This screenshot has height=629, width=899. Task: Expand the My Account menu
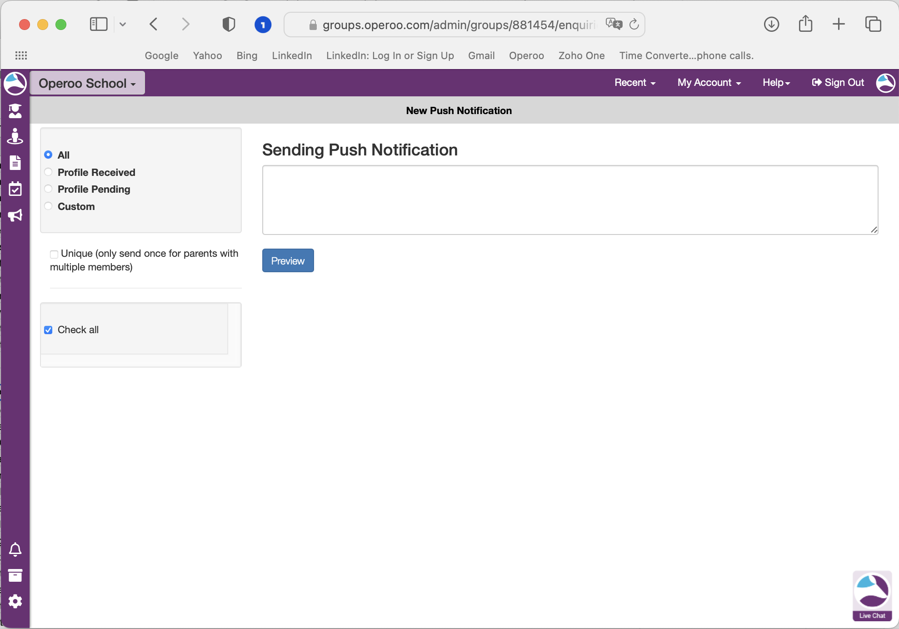709,83
